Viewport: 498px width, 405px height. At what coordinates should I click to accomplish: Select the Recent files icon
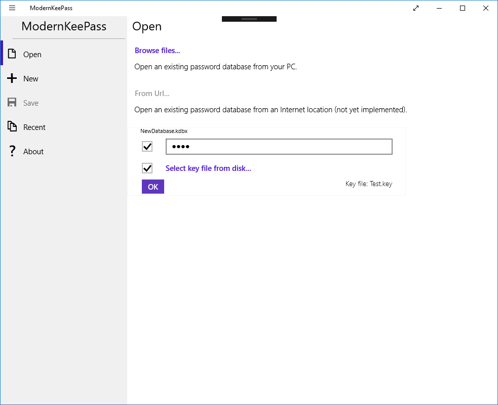pyautogui.click(x=12, y=127)
